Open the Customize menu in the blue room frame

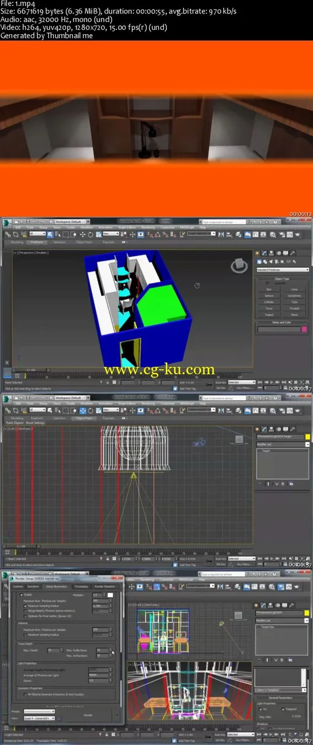(x=166, y=228)
